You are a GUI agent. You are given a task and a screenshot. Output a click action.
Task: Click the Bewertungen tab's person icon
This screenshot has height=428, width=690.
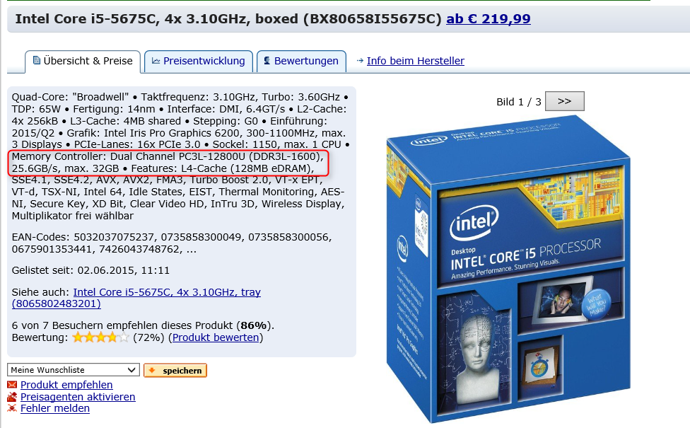coord(267,61)
